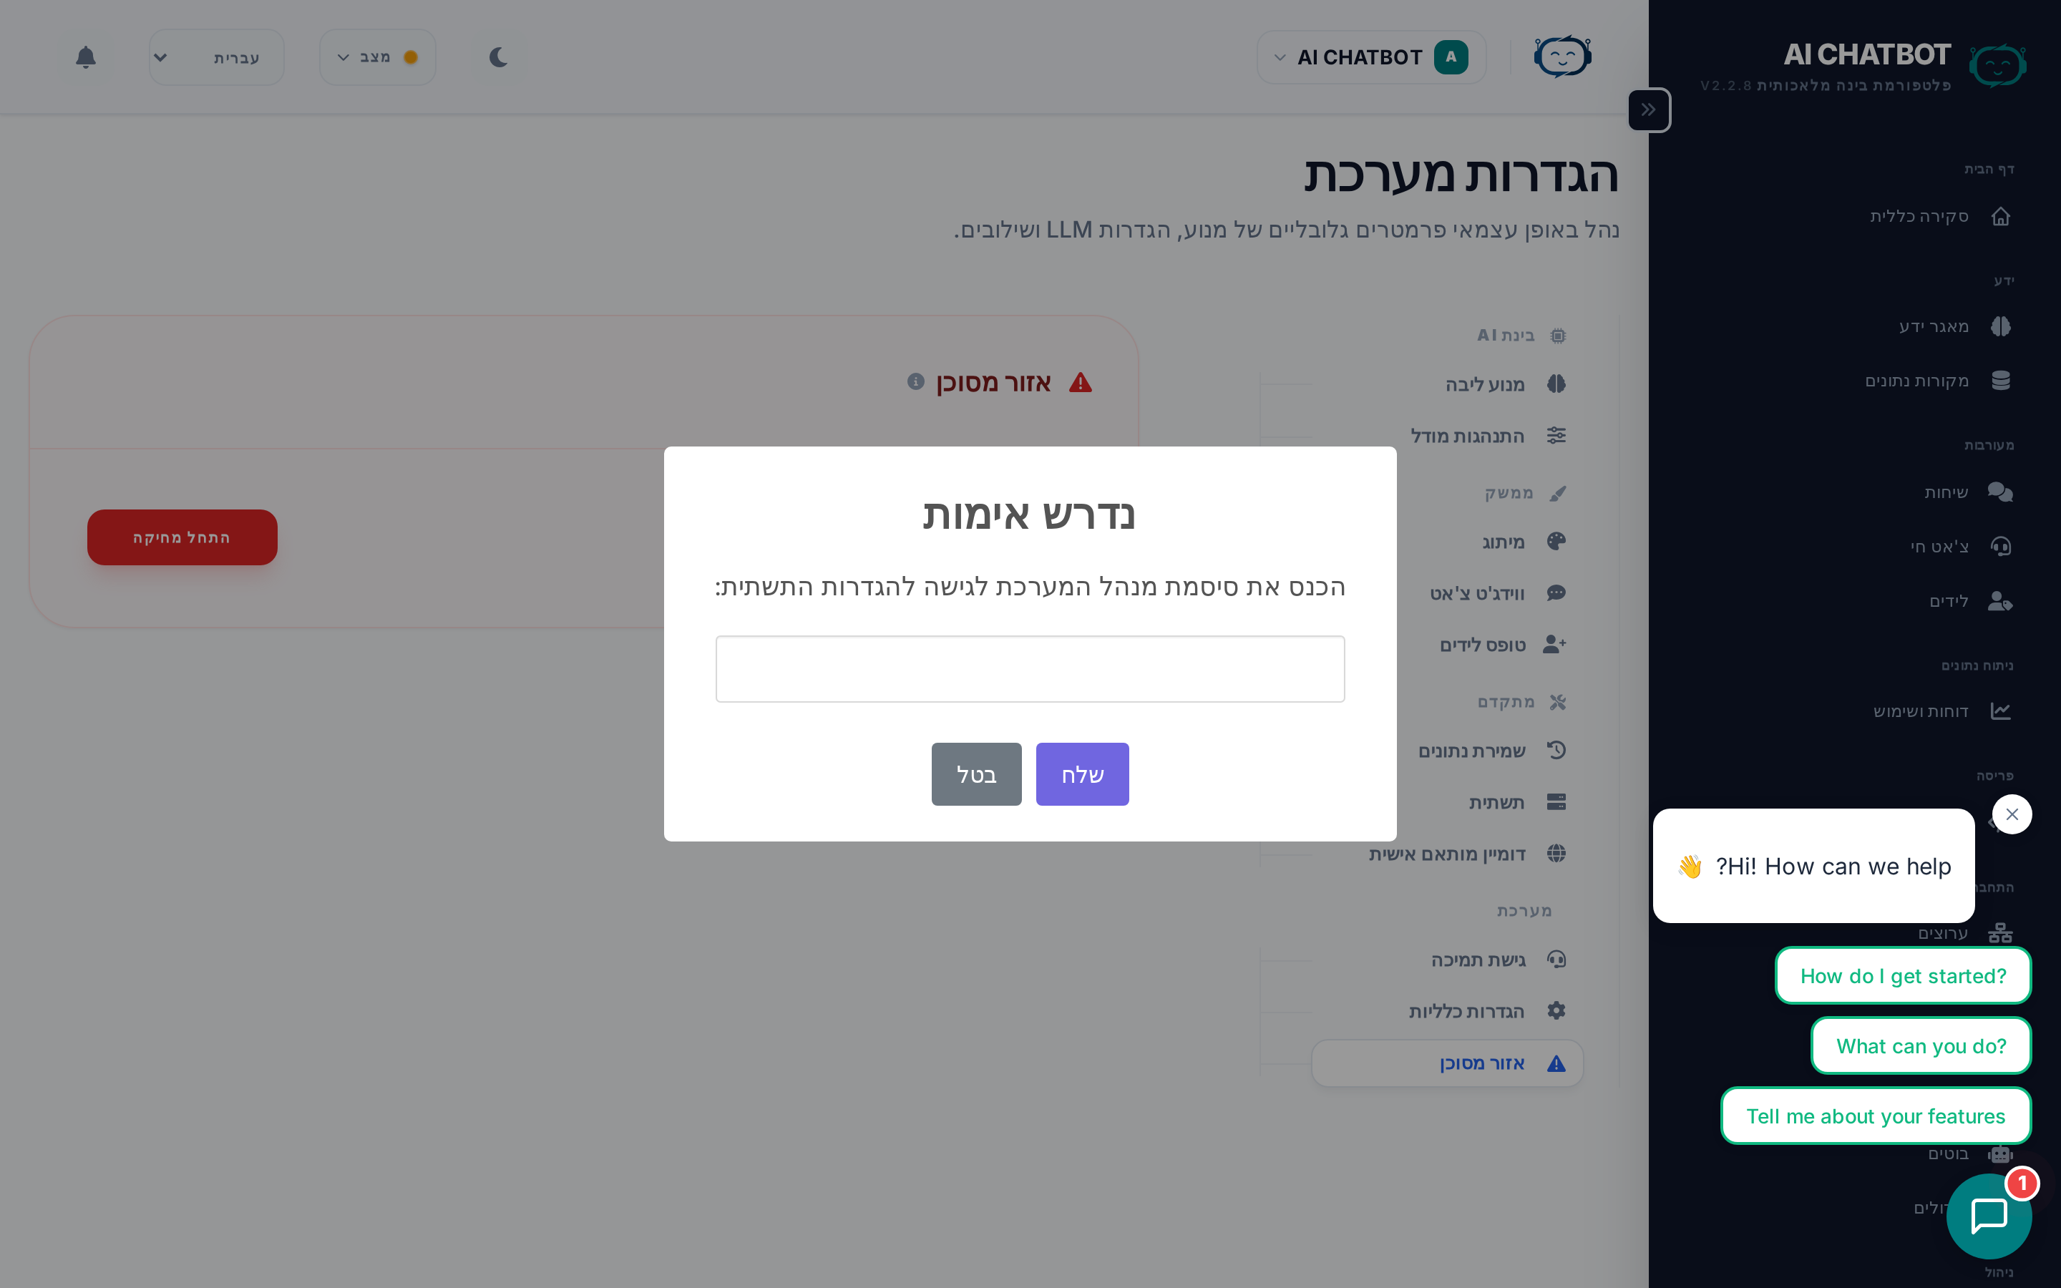Select the מיתוג palette settings item

[x=1524, y=542]
